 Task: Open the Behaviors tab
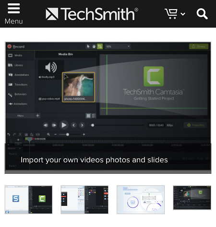17,94
